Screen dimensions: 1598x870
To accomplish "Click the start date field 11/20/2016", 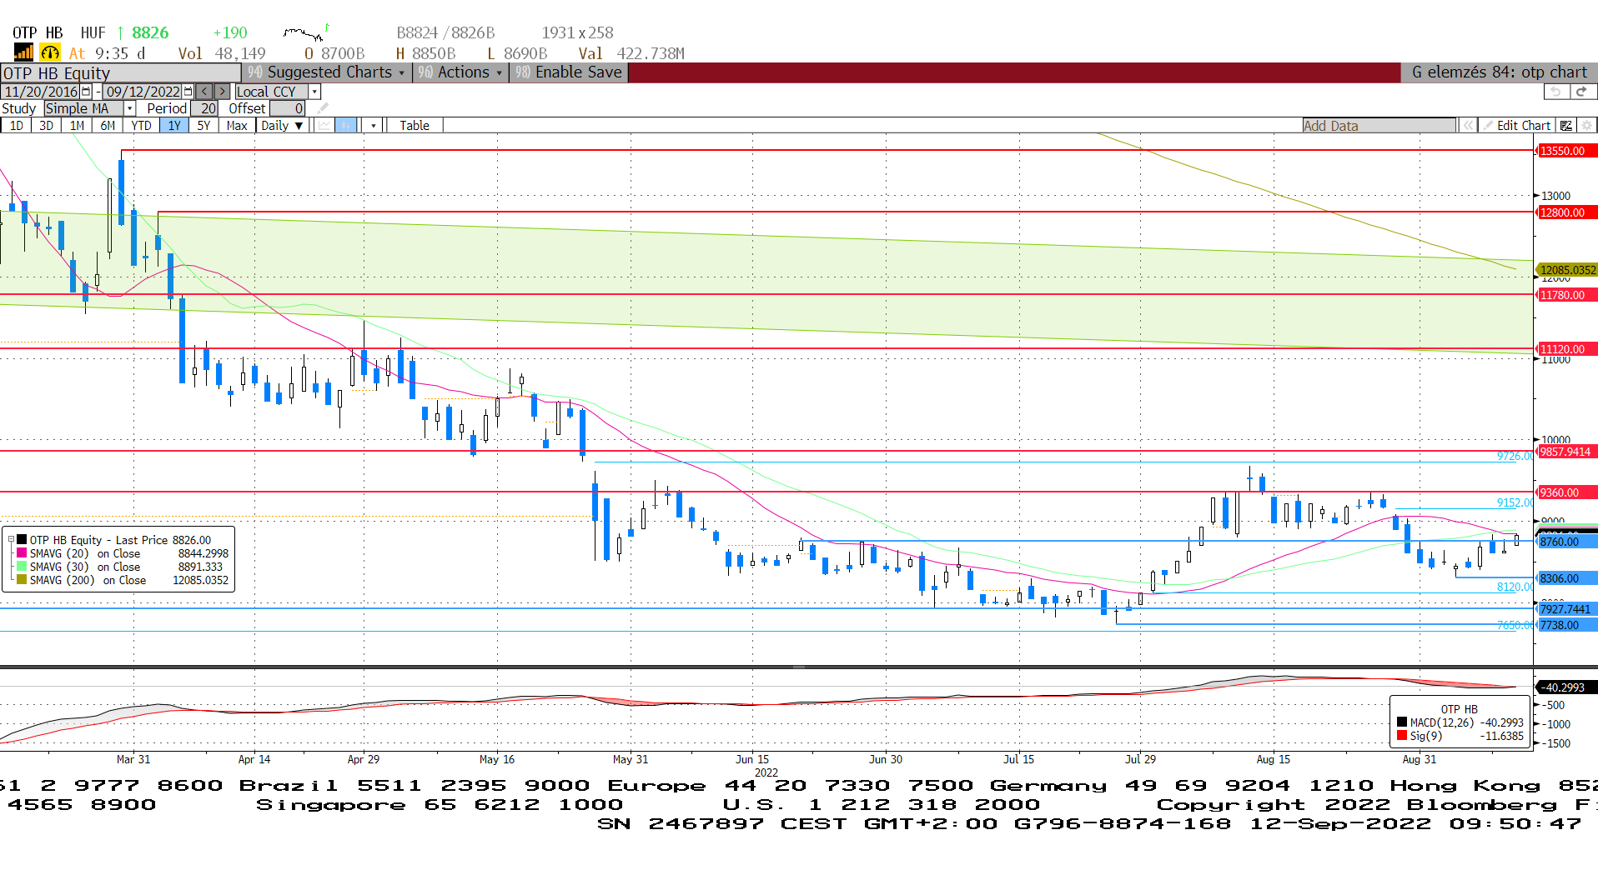I will pyautogui.click(x=40, y=92).
